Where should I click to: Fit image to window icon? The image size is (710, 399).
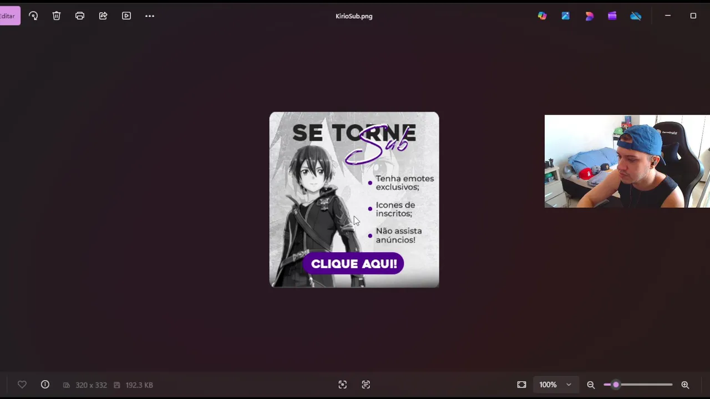point(521,385)
